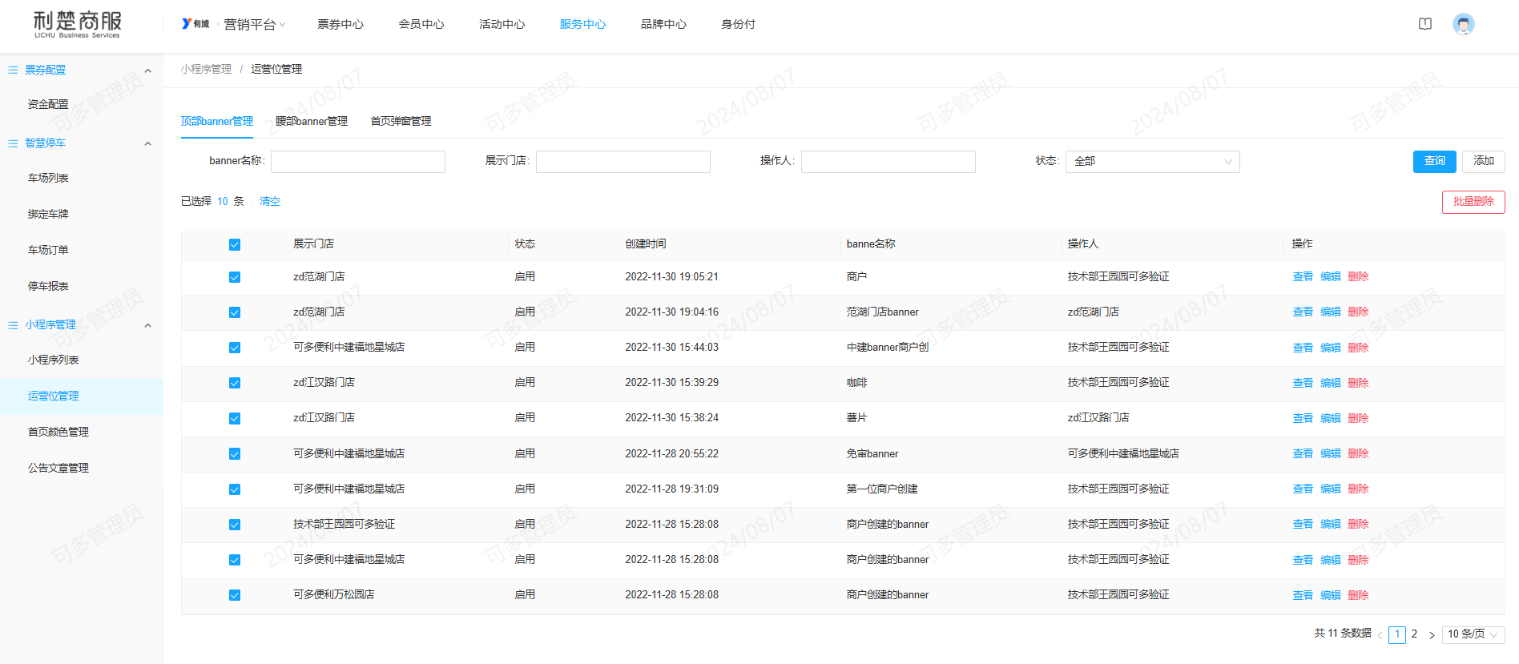Click the 小程序管理 breadcrumb link
The width and height of the screenshot is (1519, 664).
pos(206,70)
